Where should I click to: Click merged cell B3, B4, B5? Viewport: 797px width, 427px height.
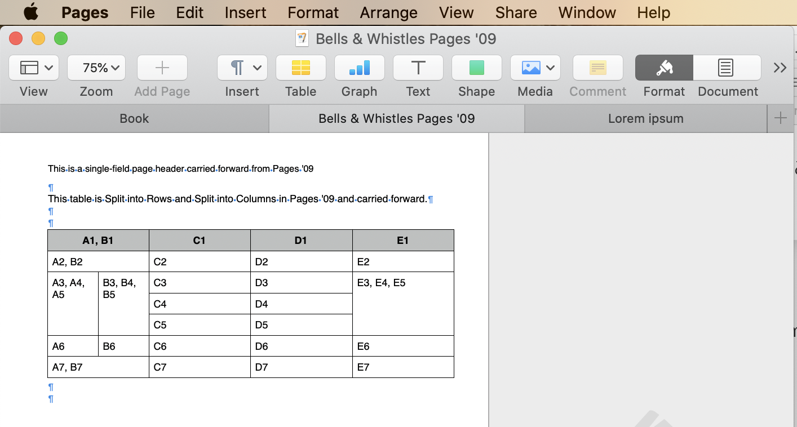pos(123,304)
